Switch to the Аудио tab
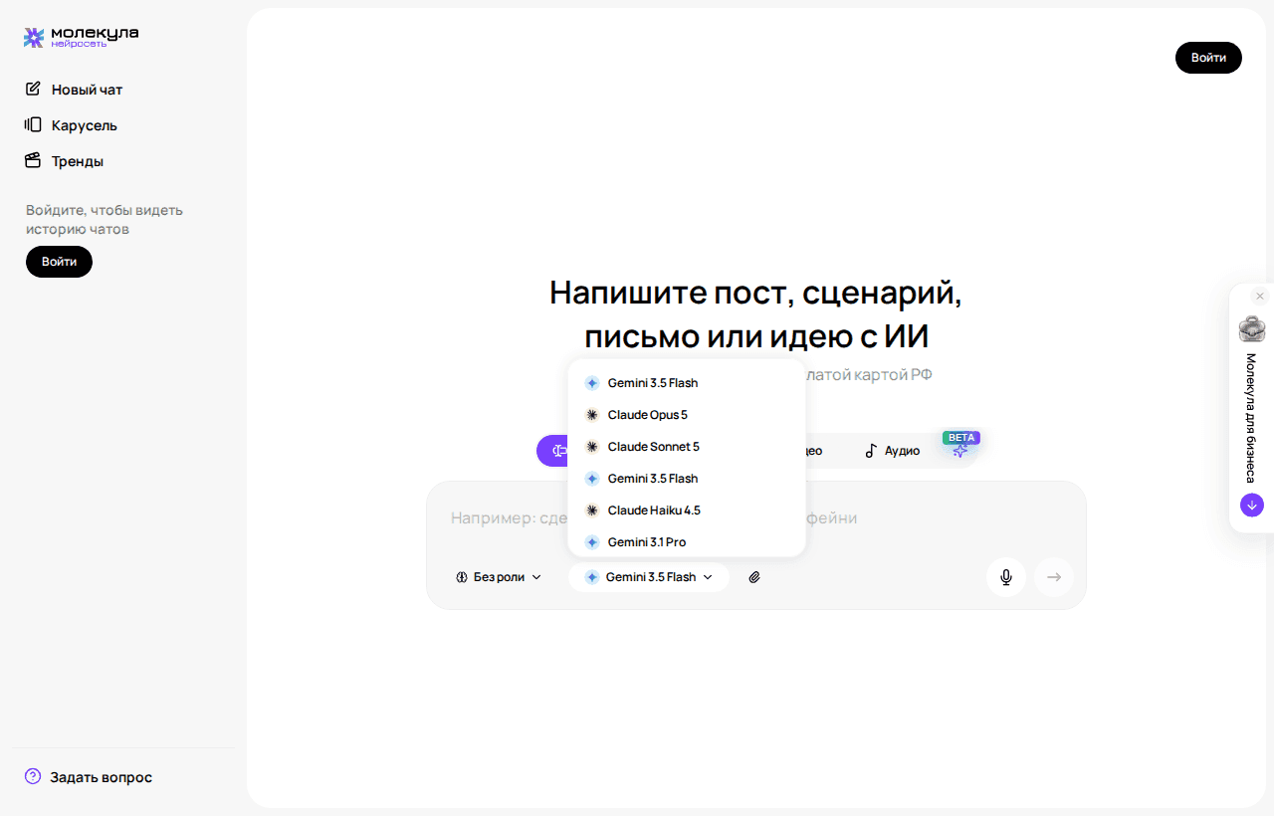This screenshot has width=1274, height=816. 892,451
